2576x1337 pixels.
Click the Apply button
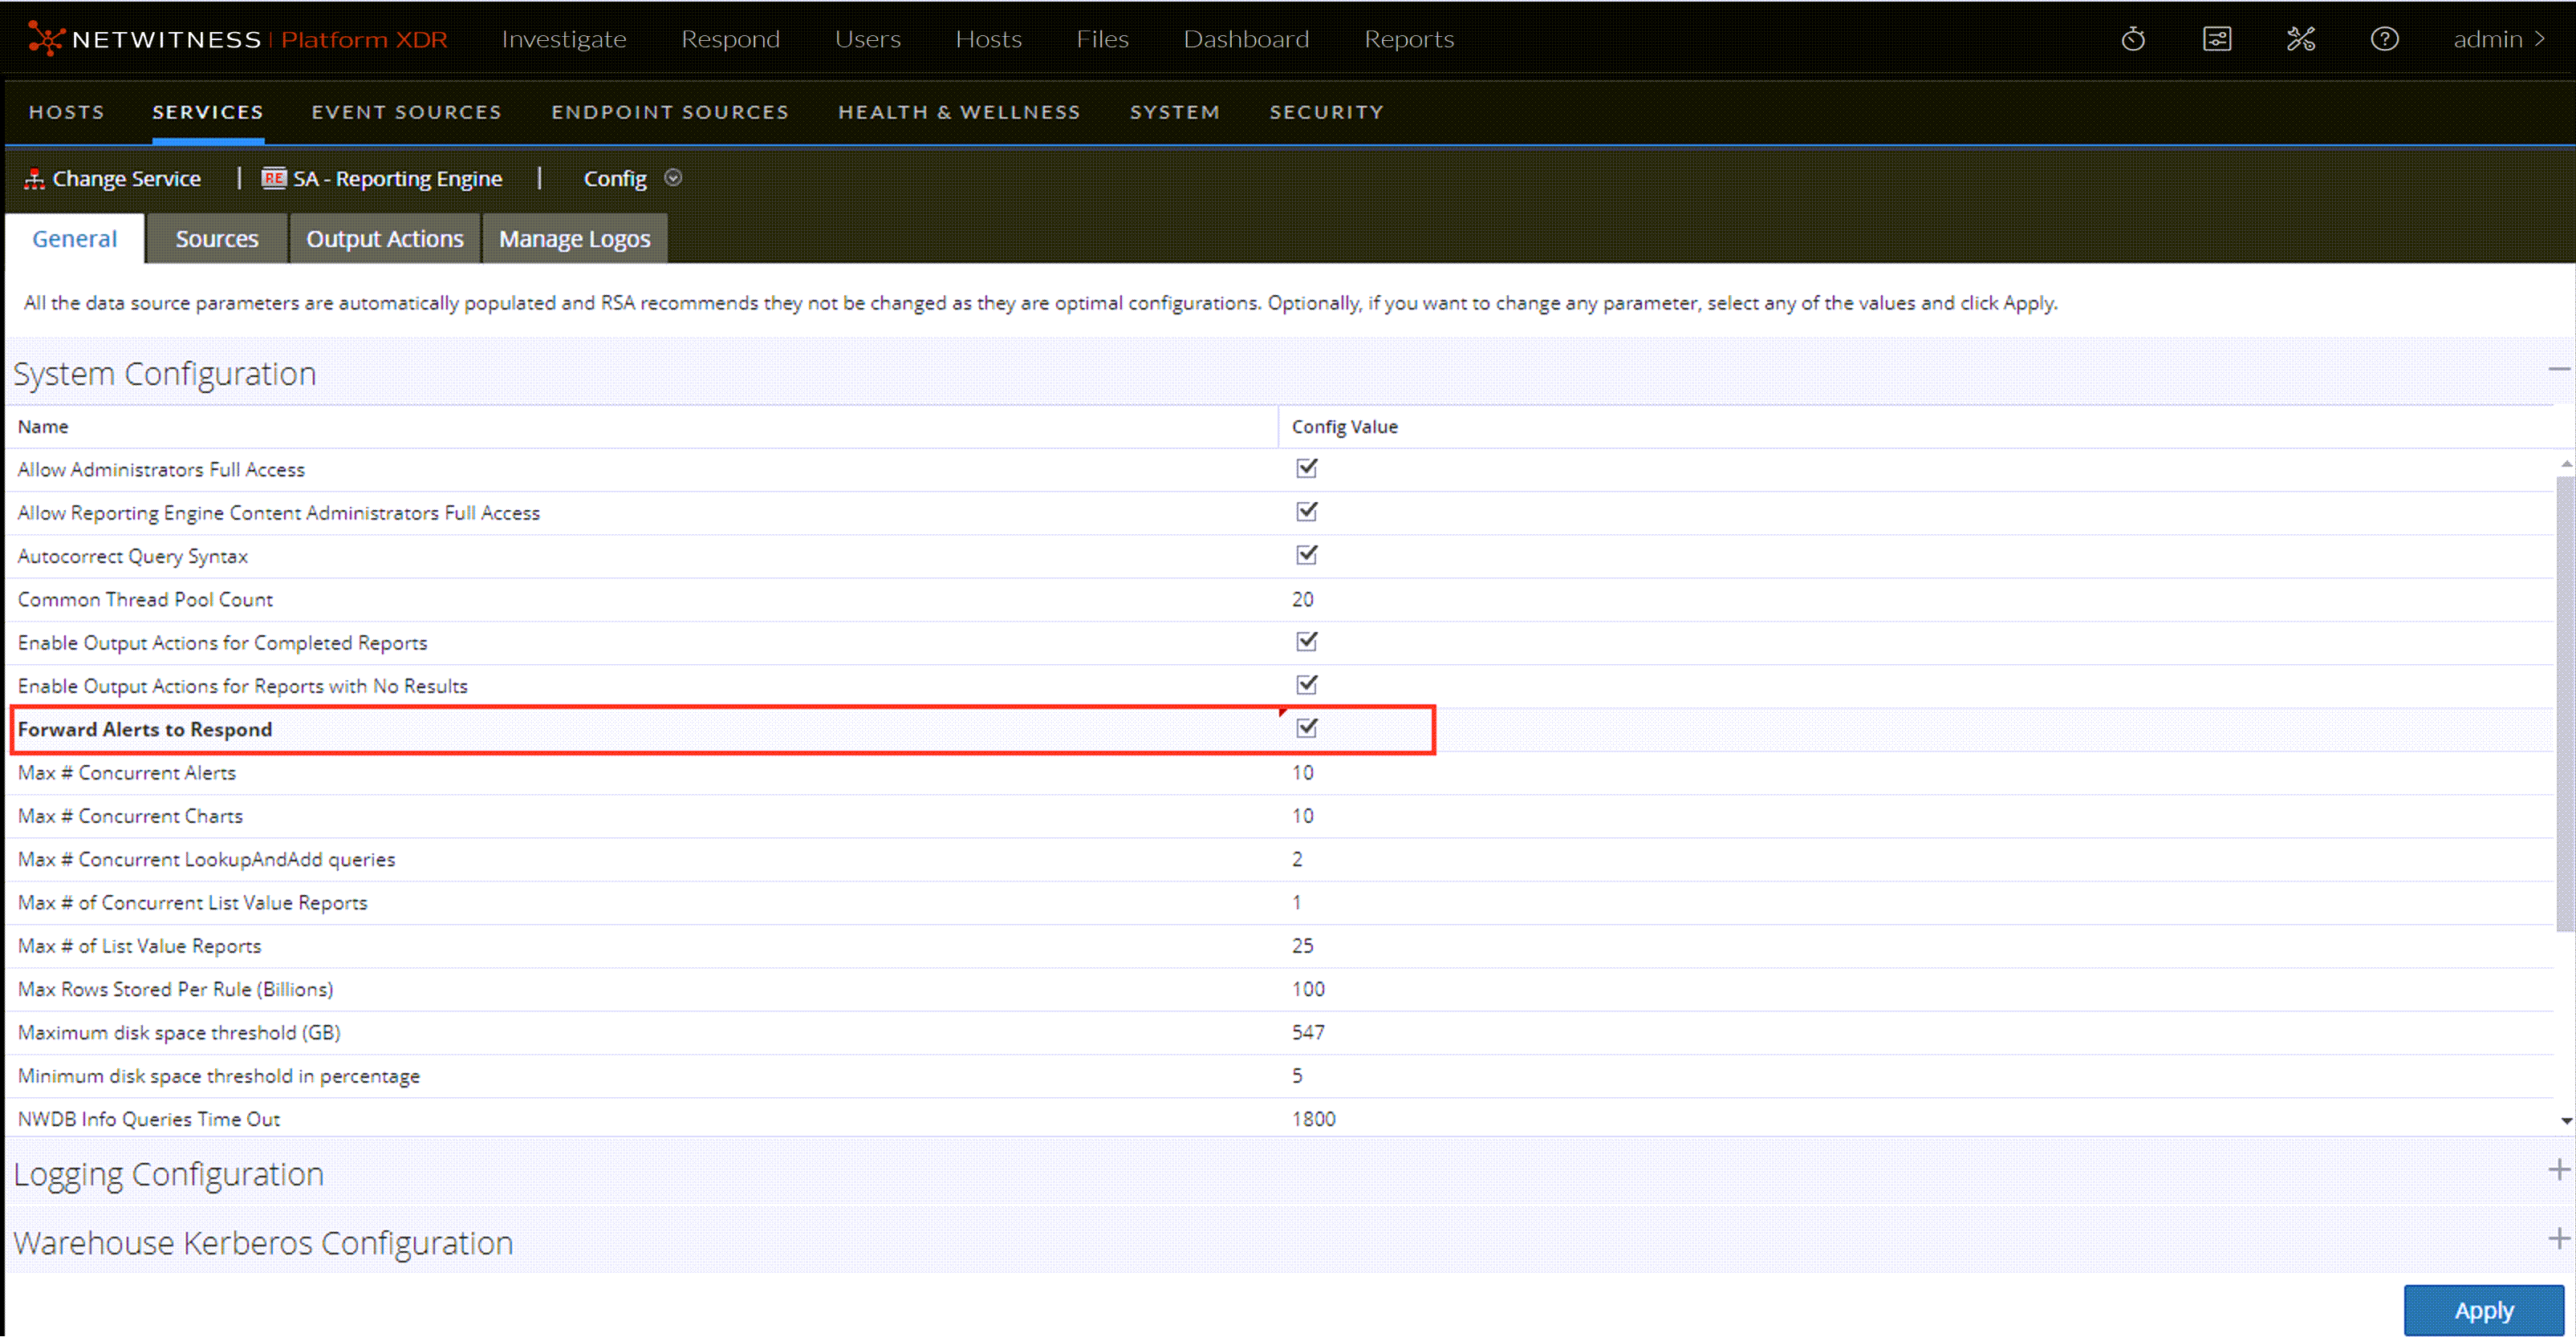[2484, 1310]
